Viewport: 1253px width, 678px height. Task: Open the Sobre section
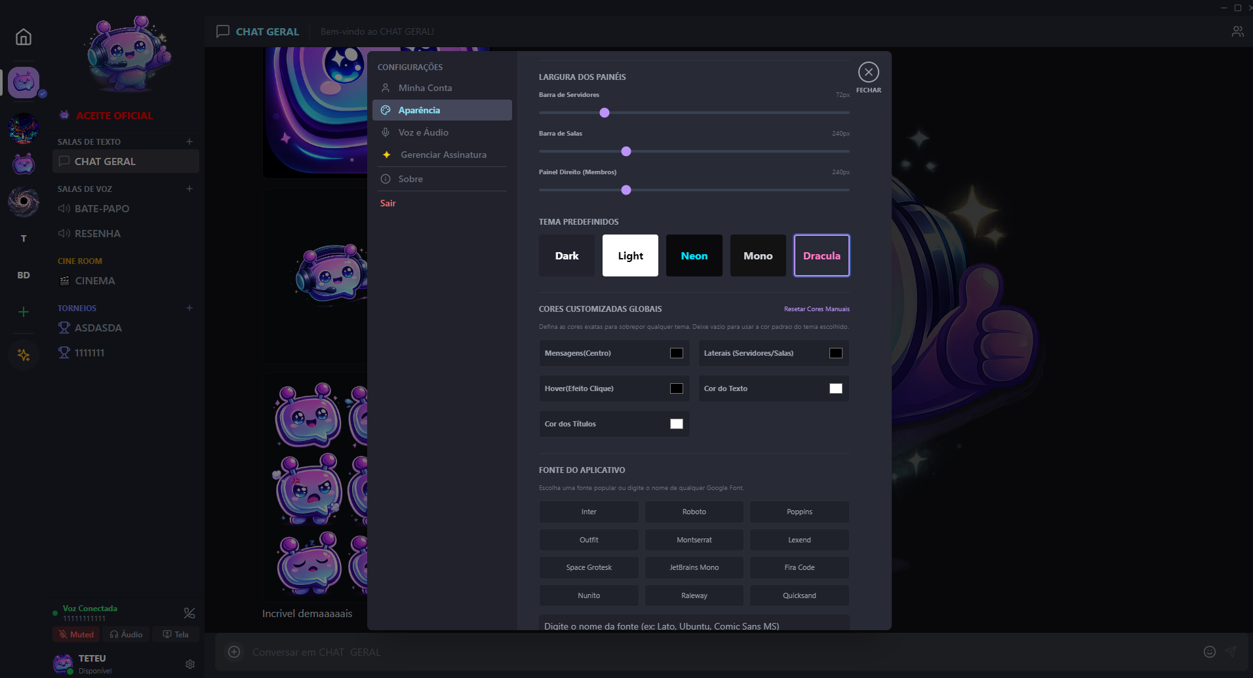(x=442, y=179)
